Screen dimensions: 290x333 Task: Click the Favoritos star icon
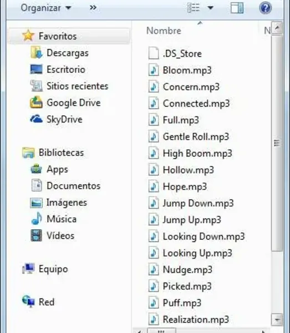[28, 36]
